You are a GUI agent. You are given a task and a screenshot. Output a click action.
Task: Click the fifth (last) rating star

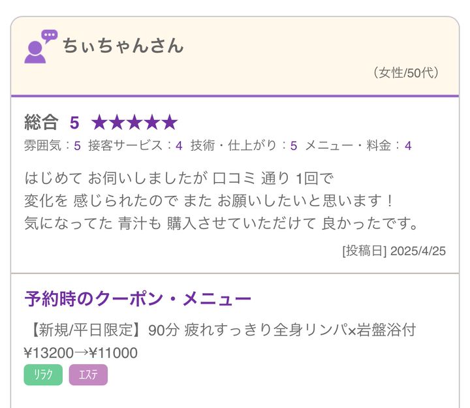point(170,122)
